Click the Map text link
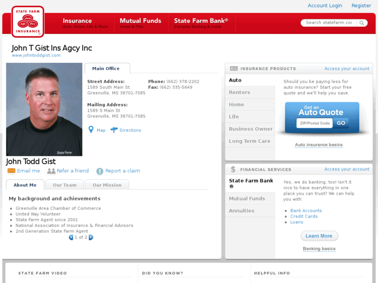378x283 pixels. click(x=101, y=130)
